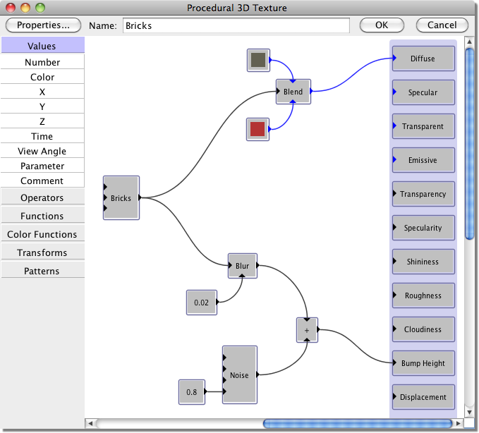
Task: Click the Roughness output port
Action: [423, 295]
